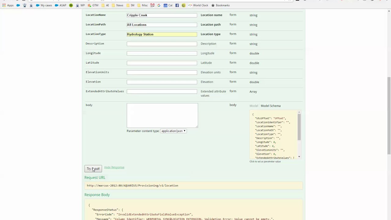
Task: Open the Gmail bookmark icon
Action: [x=152, y=5]
